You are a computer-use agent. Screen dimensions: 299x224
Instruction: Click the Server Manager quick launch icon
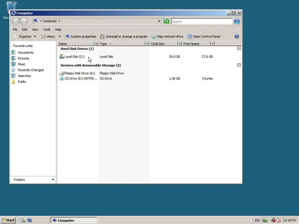point(23,220)
